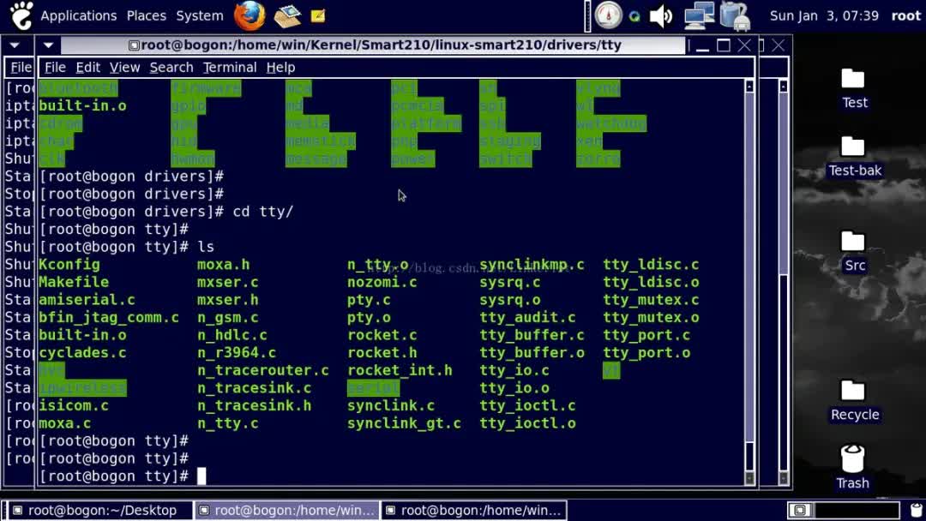Select the second terminal entry in the taskbar
This screenshot has height=521, width=926.
pos(287,509)
